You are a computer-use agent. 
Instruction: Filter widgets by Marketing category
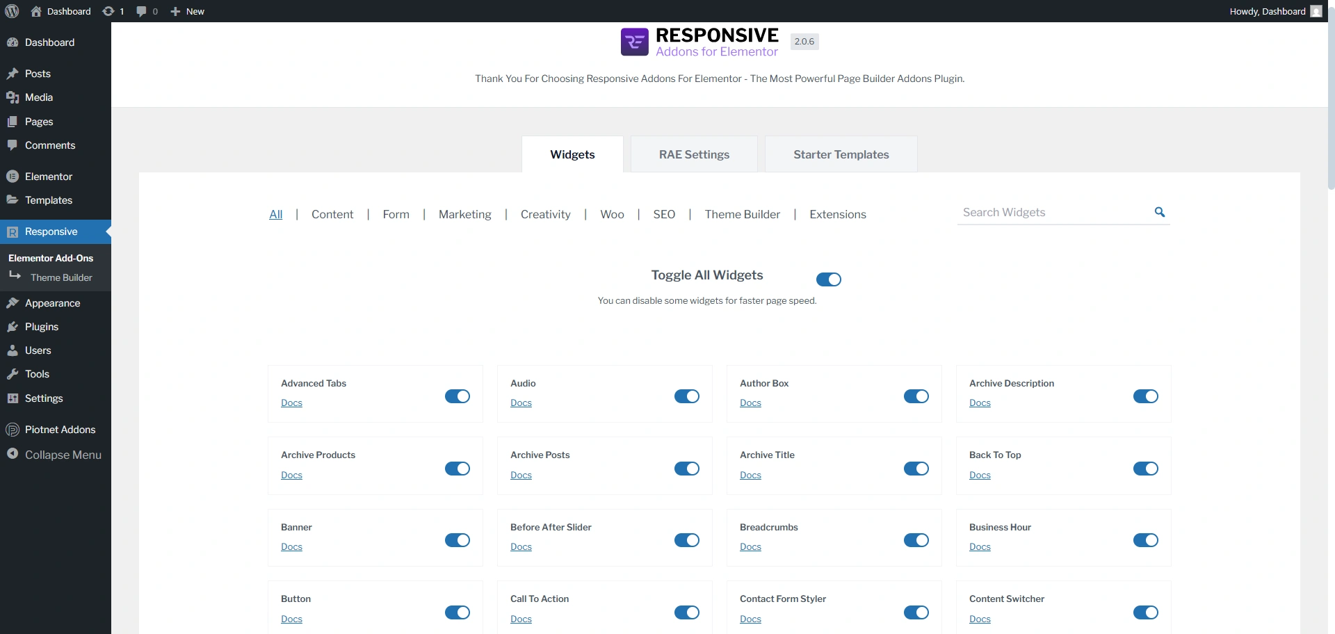coord(465,214)
